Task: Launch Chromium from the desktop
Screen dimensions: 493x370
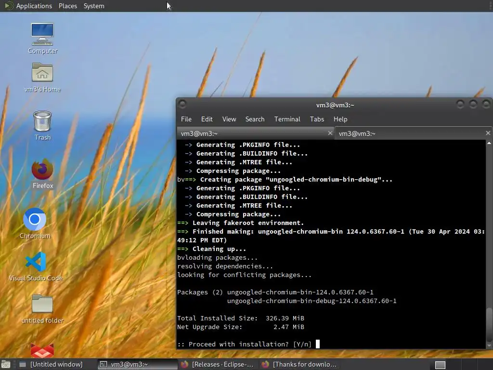Action: click(35, 223)
